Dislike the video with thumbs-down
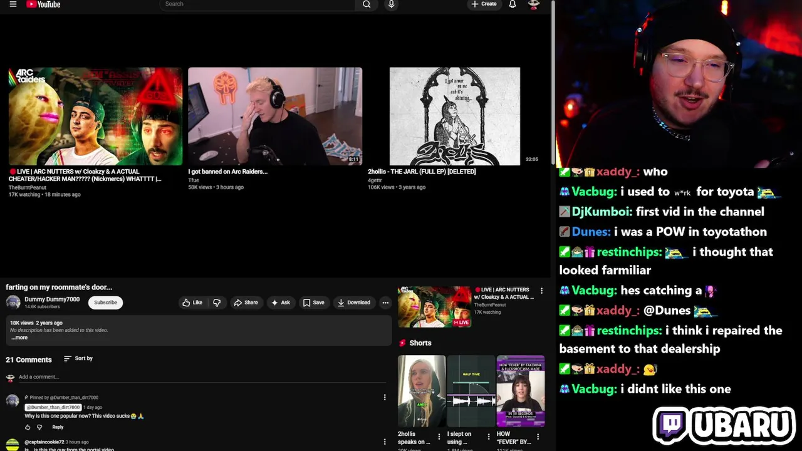Screen dimensions: 802x451 [217, 303]
